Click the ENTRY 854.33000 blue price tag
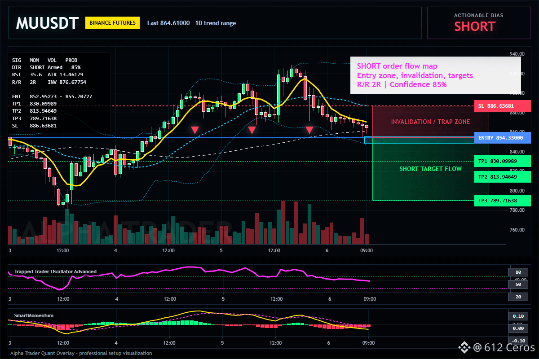539x359 pixels. 502,138
